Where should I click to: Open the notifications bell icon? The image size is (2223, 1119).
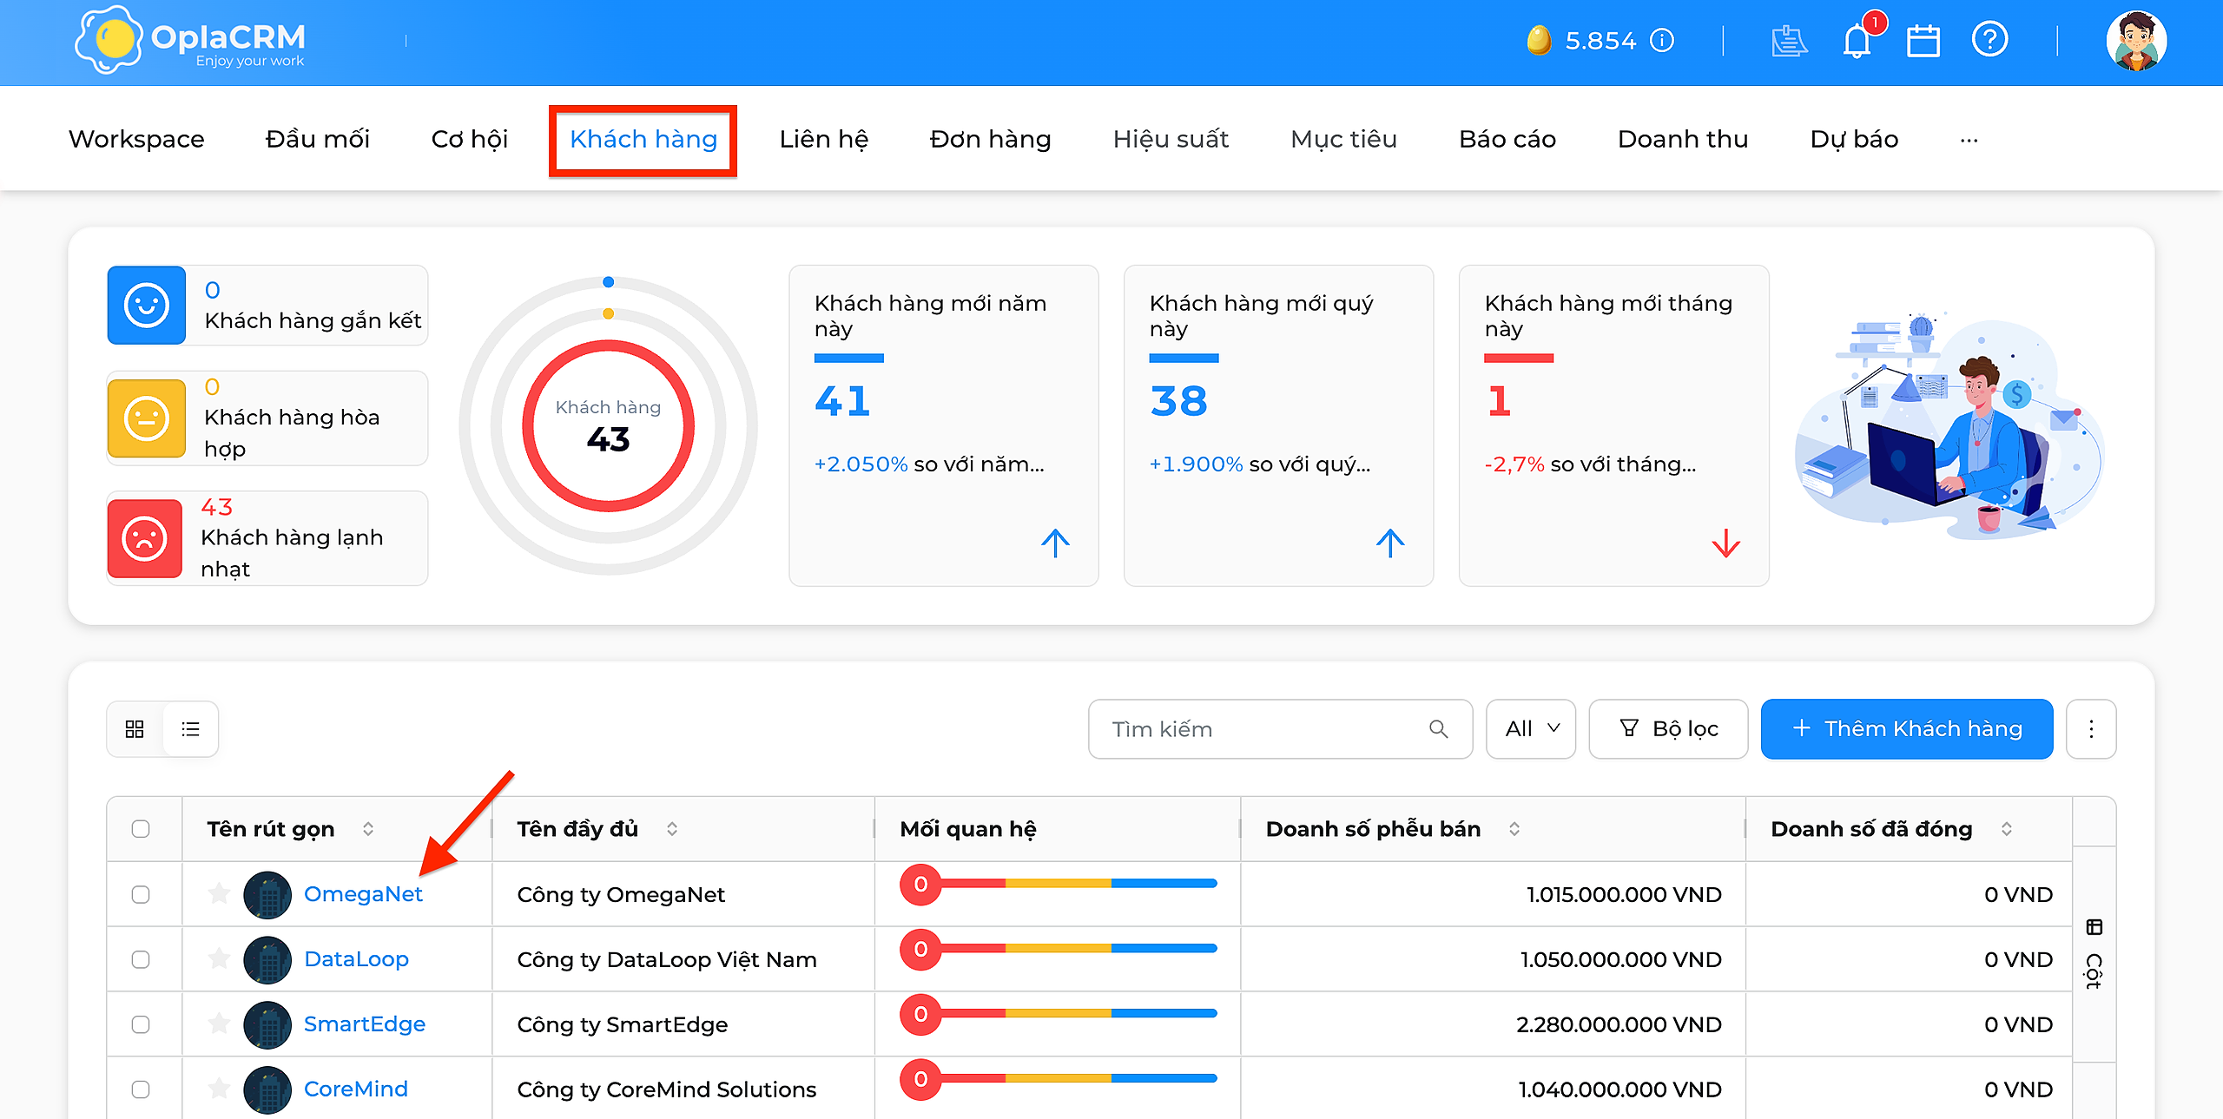(1857, 41)
